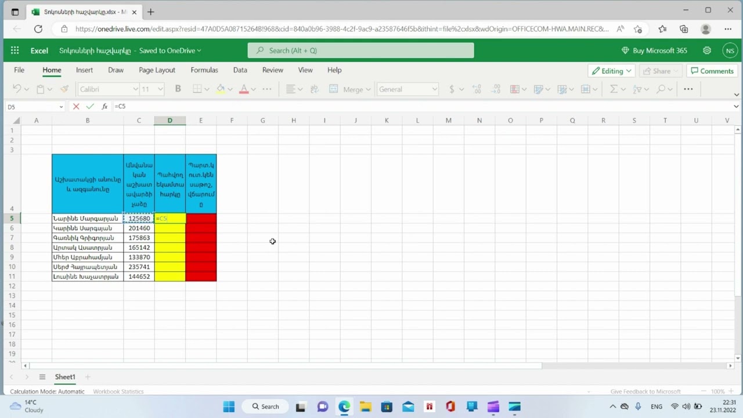Click Give Feedback to Microsoft
The width and height of the screenshot is (743, 418).
coord(645,391)
